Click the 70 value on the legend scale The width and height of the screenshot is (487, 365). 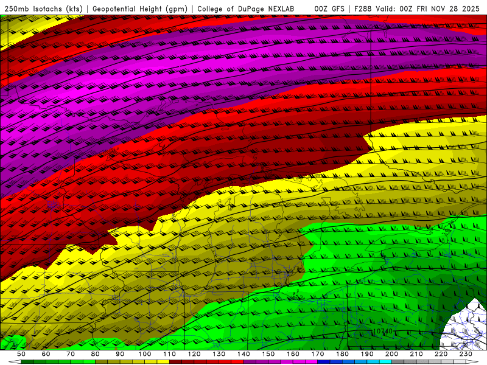(71, 354)
